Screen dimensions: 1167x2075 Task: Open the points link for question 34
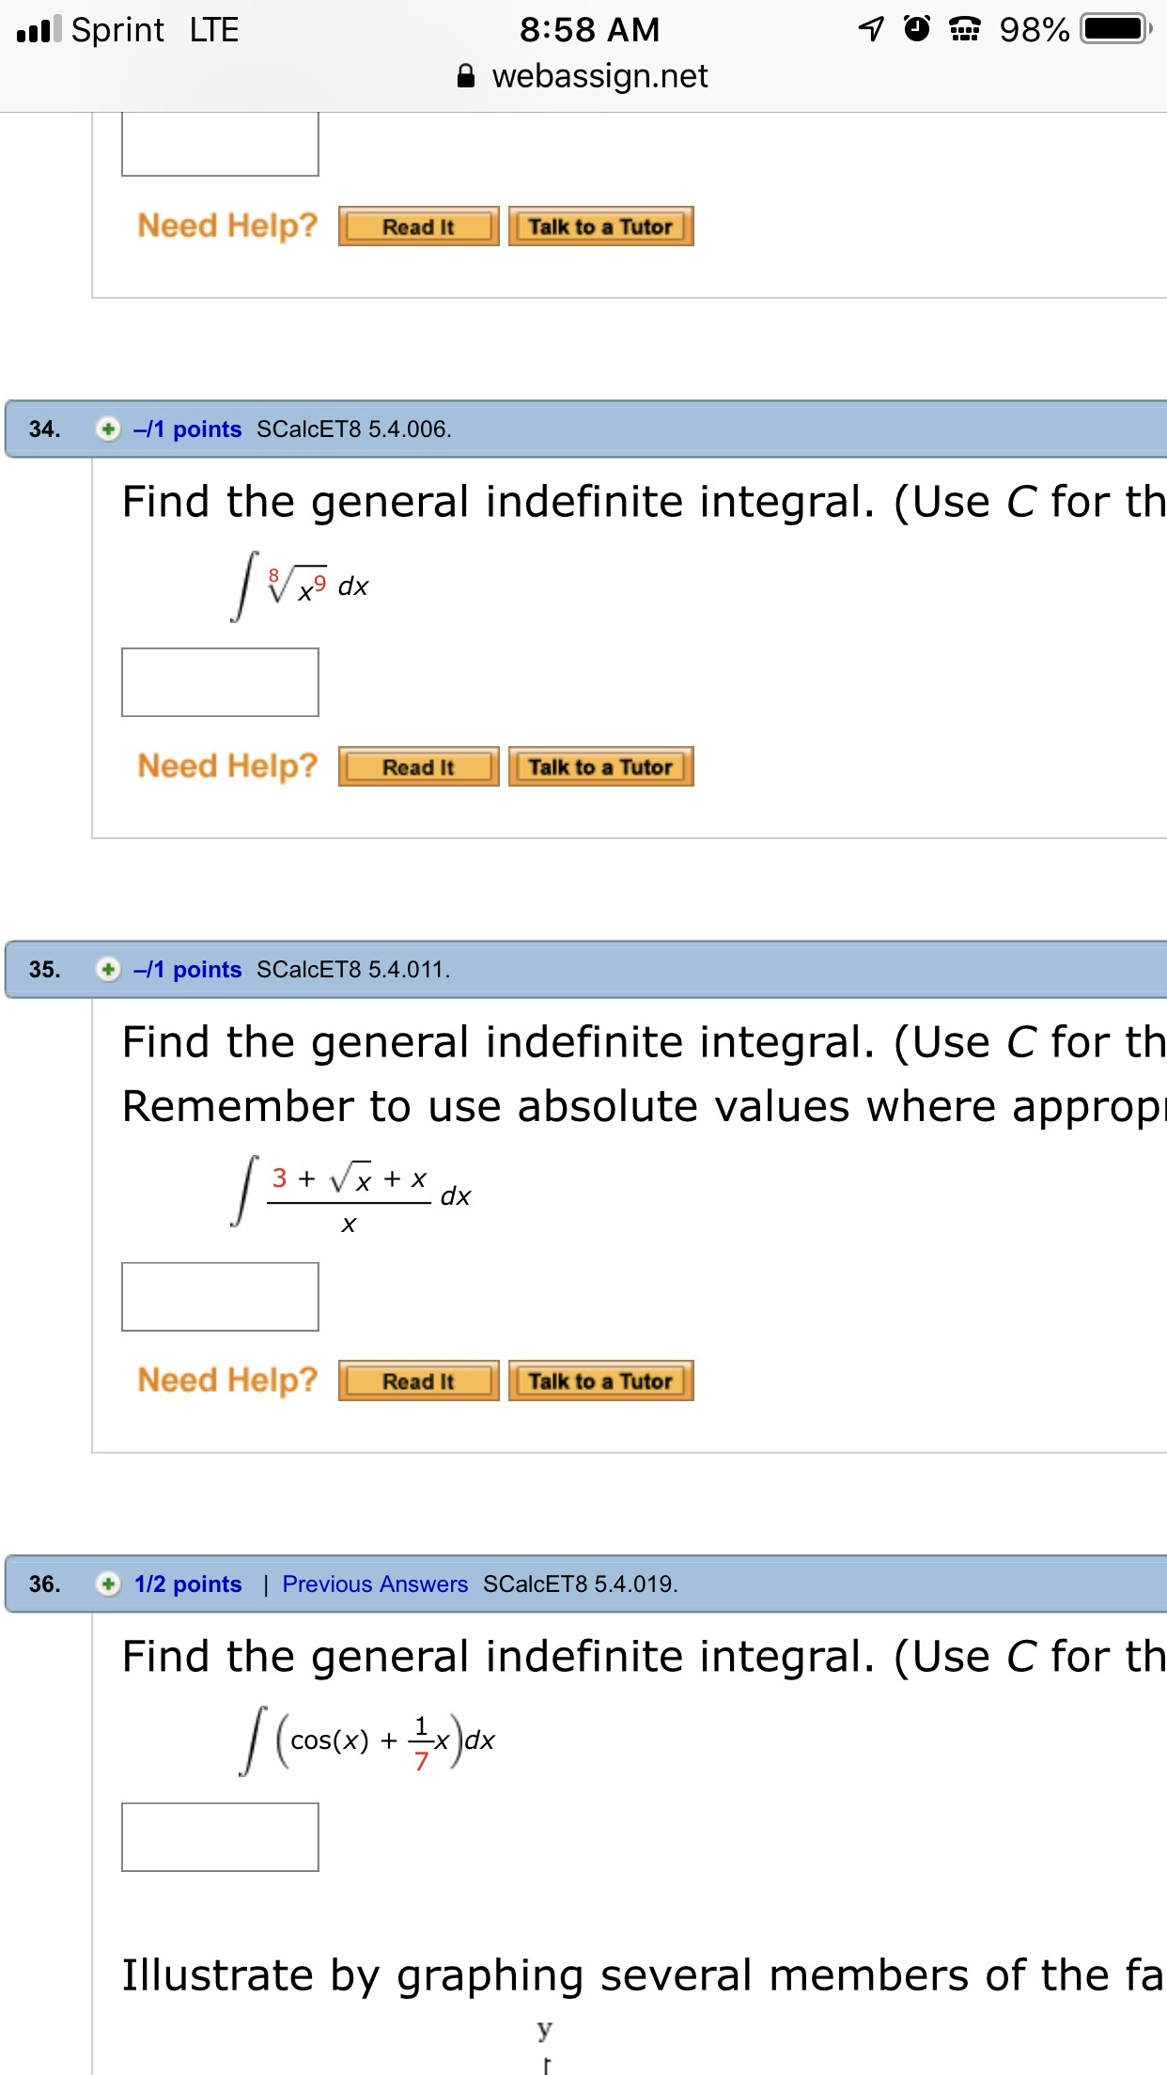188,429
